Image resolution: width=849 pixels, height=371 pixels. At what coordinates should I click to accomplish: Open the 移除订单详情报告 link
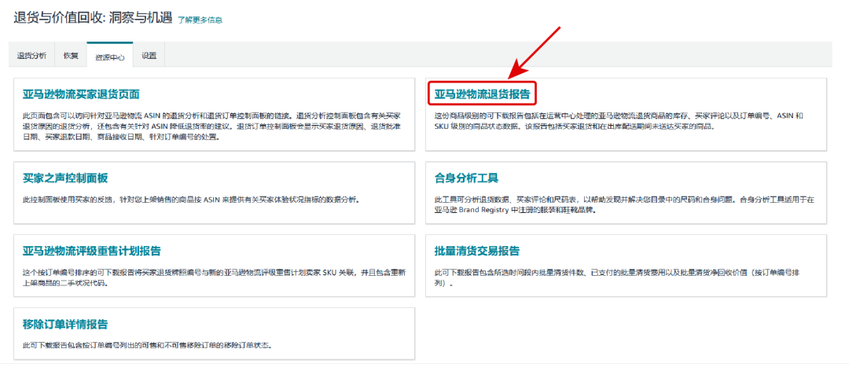click(65, 324)
